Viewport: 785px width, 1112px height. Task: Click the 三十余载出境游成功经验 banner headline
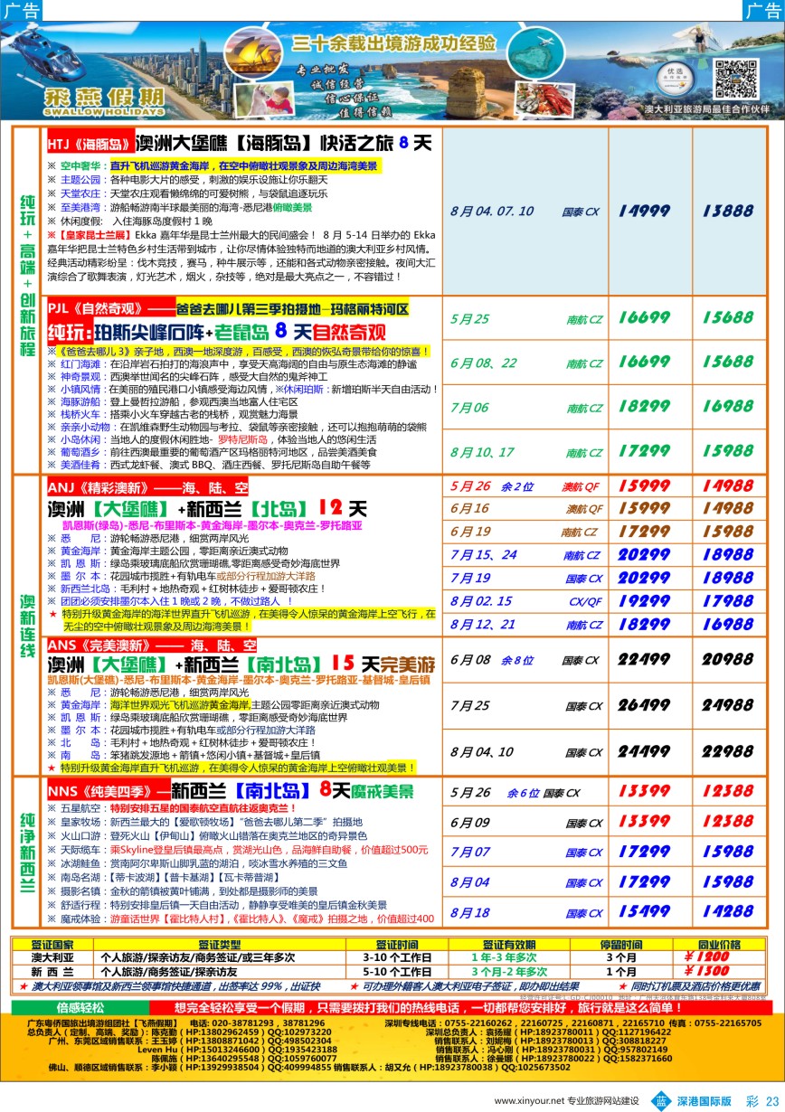394,44
